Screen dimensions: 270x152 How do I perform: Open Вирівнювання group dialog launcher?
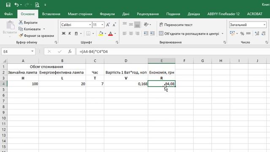point(224,42)
